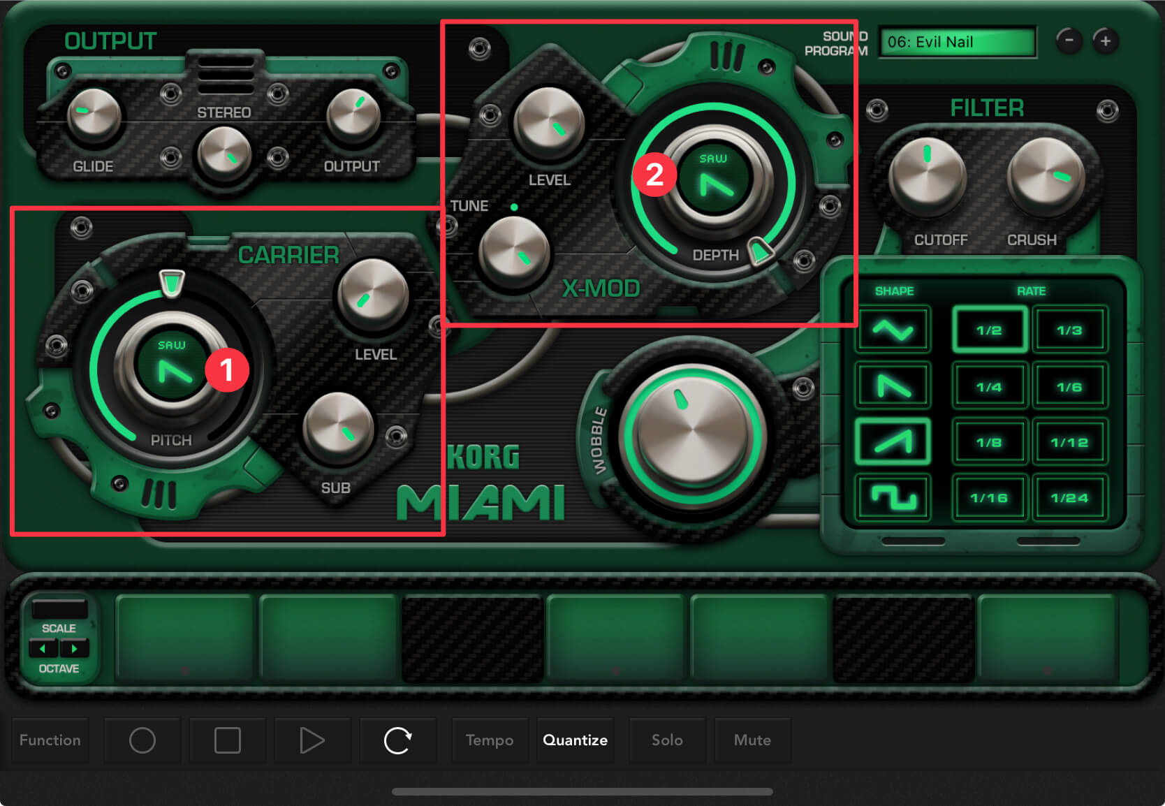Select the square wave LFO shape
This screenshot has height=806, width=1165.
tap(893, 497)
